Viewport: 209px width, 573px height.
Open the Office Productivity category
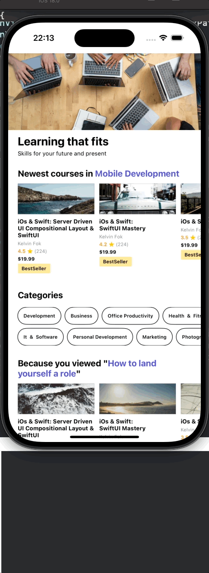coord(130,316)
